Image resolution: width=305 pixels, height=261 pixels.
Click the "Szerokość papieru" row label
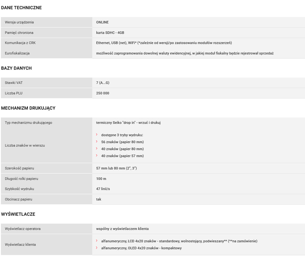(x=19, y=168)
